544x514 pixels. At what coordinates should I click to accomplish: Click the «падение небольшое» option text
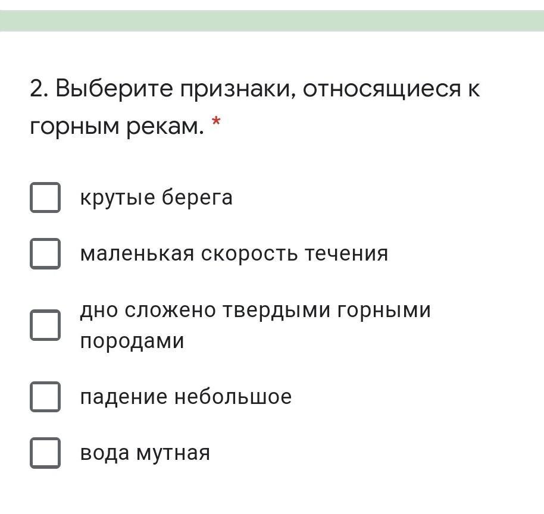click(186, 396)
